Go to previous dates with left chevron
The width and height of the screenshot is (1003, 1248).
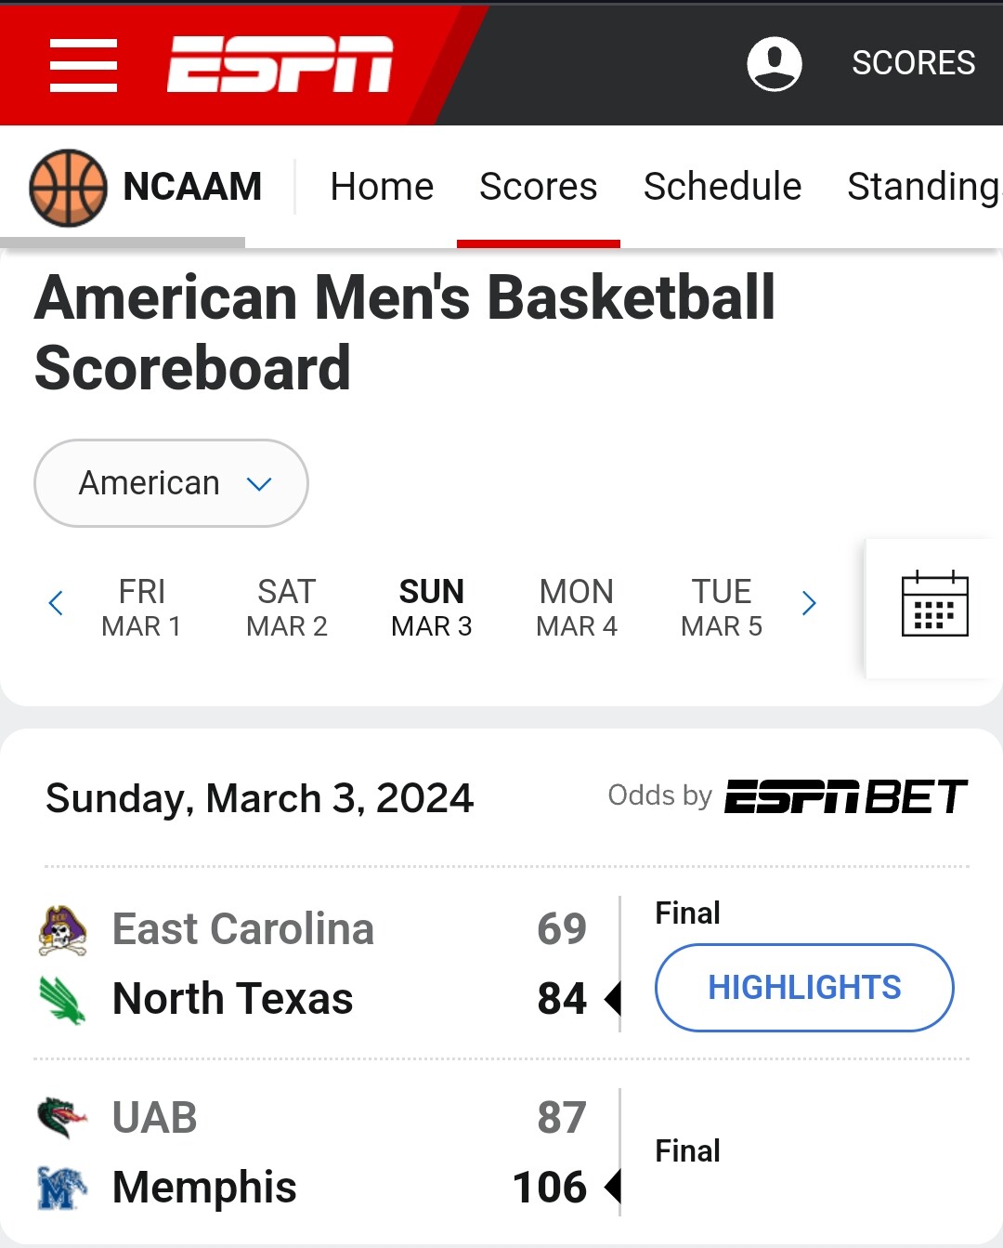click(56, 604)
